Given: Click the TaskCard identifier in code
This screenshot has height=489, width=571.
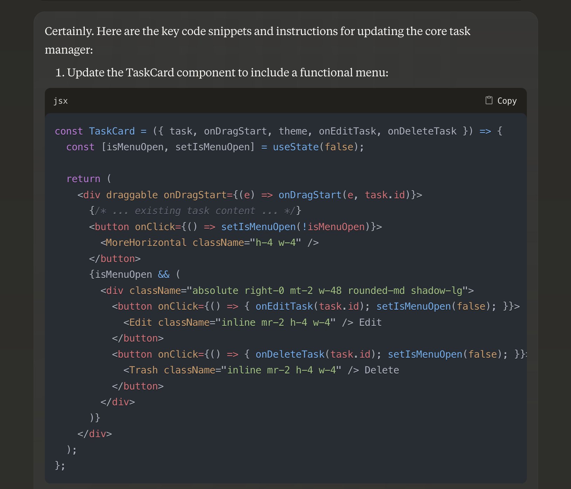Looking at the screenshot, I should click(111, 131).
